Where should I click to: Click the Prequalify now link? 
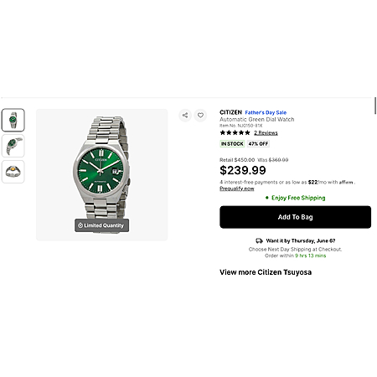(237, 188)
